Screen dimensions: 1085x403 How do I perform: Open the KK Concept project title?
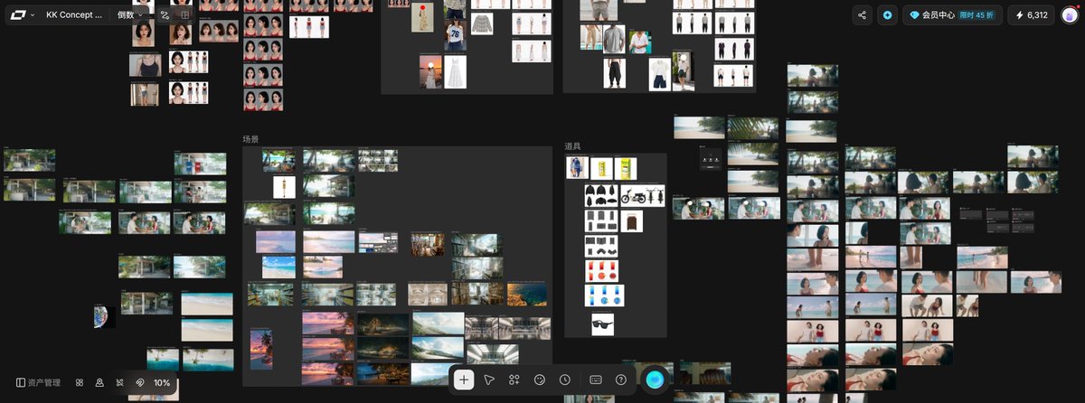coord(74,14)
